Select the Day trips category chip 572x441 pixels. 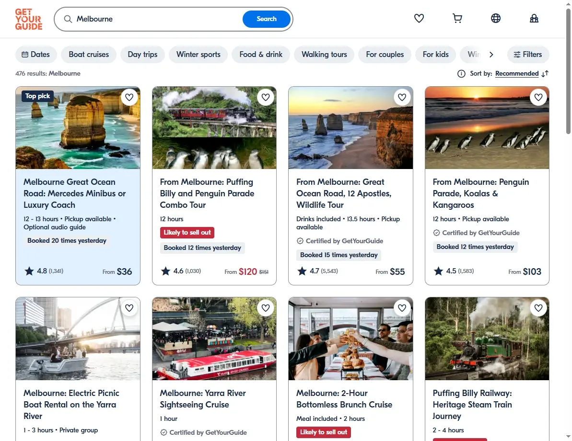[142, 54]
